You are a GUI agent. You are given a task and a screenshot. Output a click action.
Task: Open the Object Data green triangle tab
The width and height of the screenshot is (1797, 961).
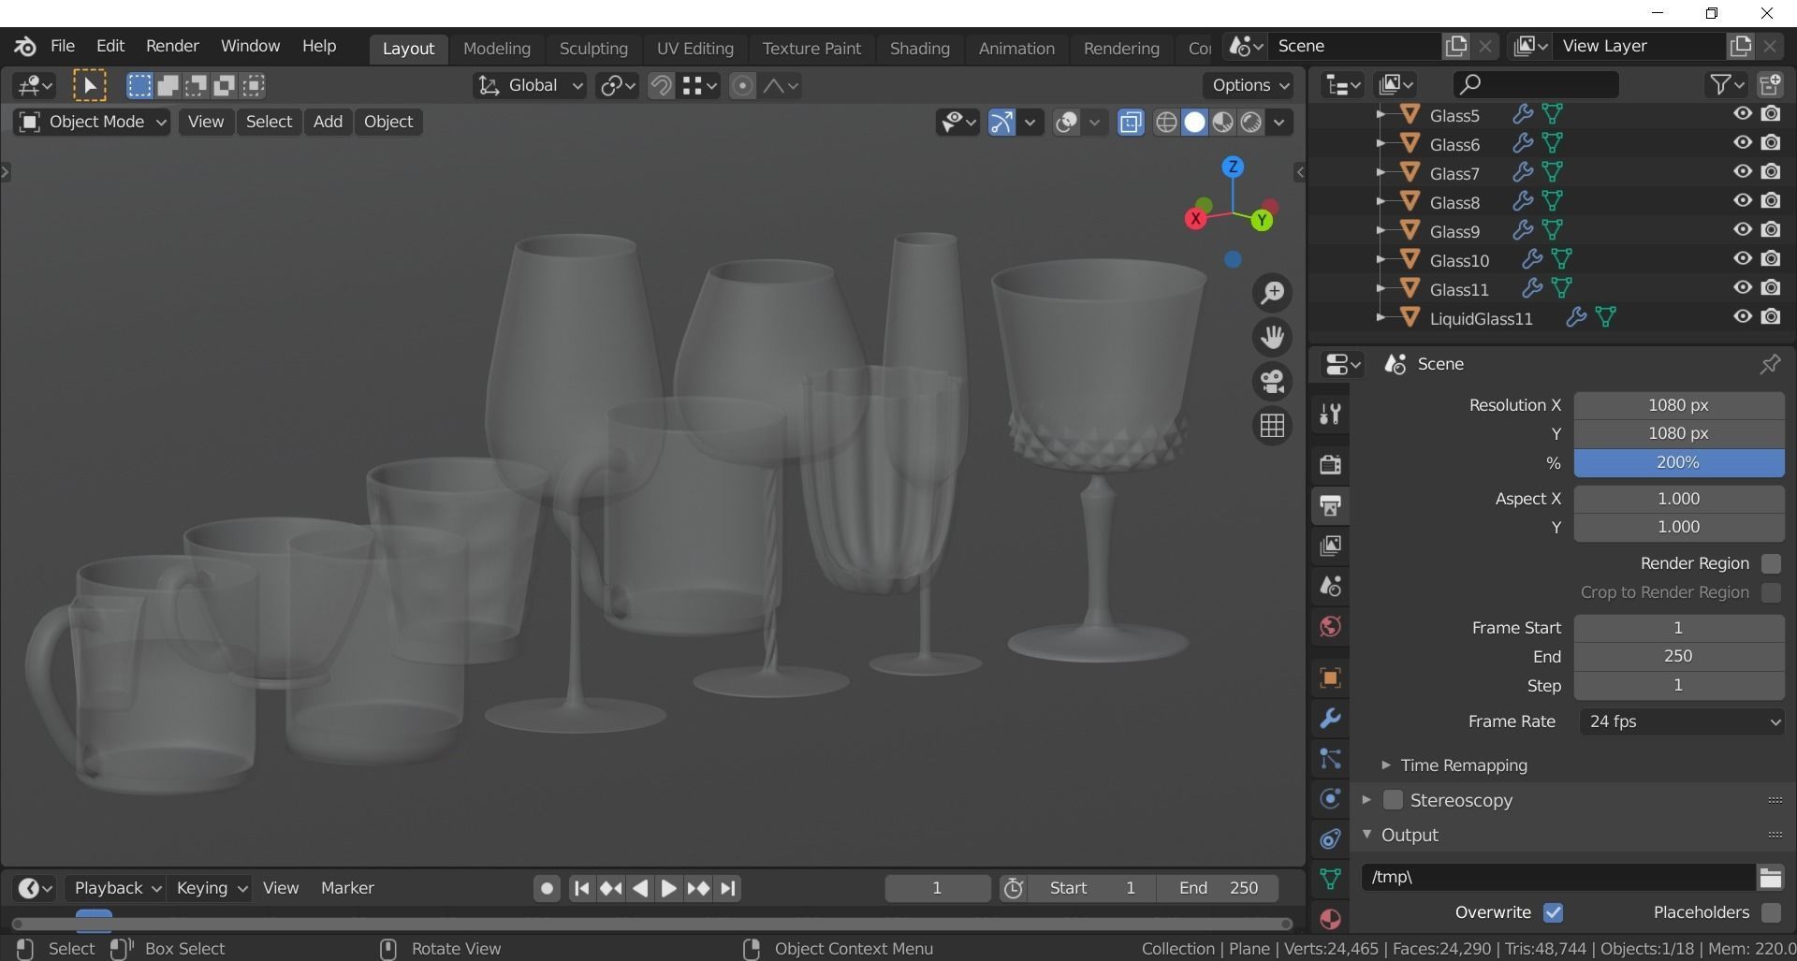pos(1330,879)
